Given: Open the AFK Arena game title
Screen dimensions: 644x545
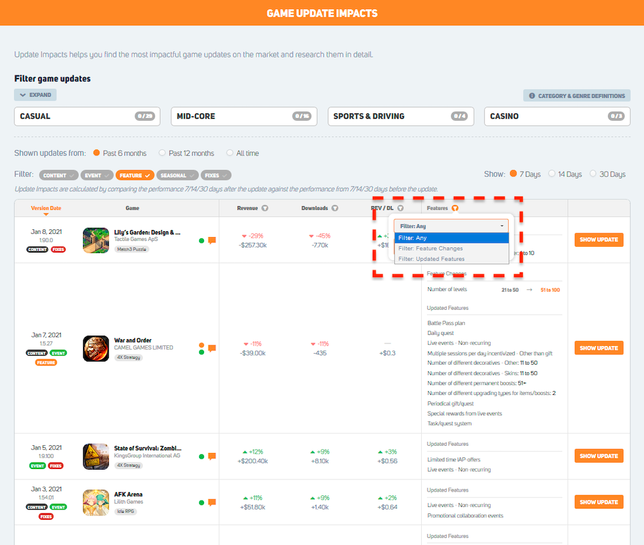Looking at the screenshot, I should click(x=128, y=495).
